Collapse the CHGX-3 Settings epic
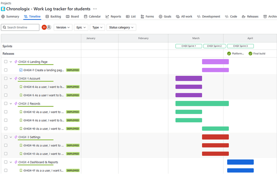Image resolution: width=277 pixels, height=174 pixels. click(x=11, y=137)
